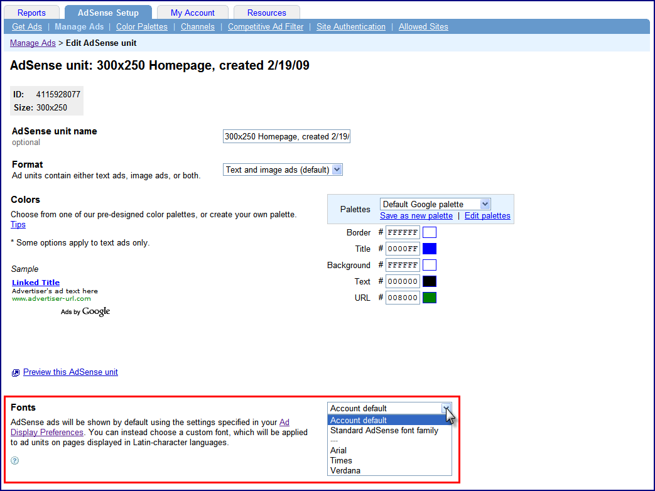Open Competitive Ad Filter
This screenshot has height=491, width=655.
pyautogui.click(x=266, y=27)
